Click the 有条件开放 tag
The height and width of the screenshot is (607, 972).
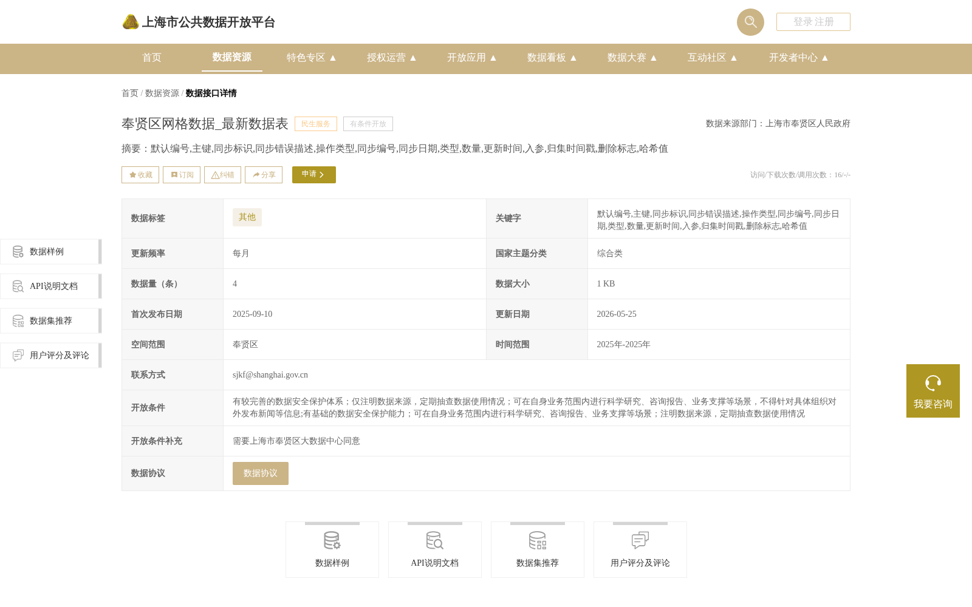pos(368,124)
